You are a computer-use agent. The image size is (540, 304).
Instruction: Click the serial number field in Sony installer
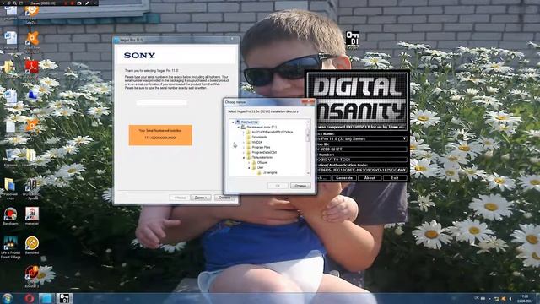tap(161, 103)
